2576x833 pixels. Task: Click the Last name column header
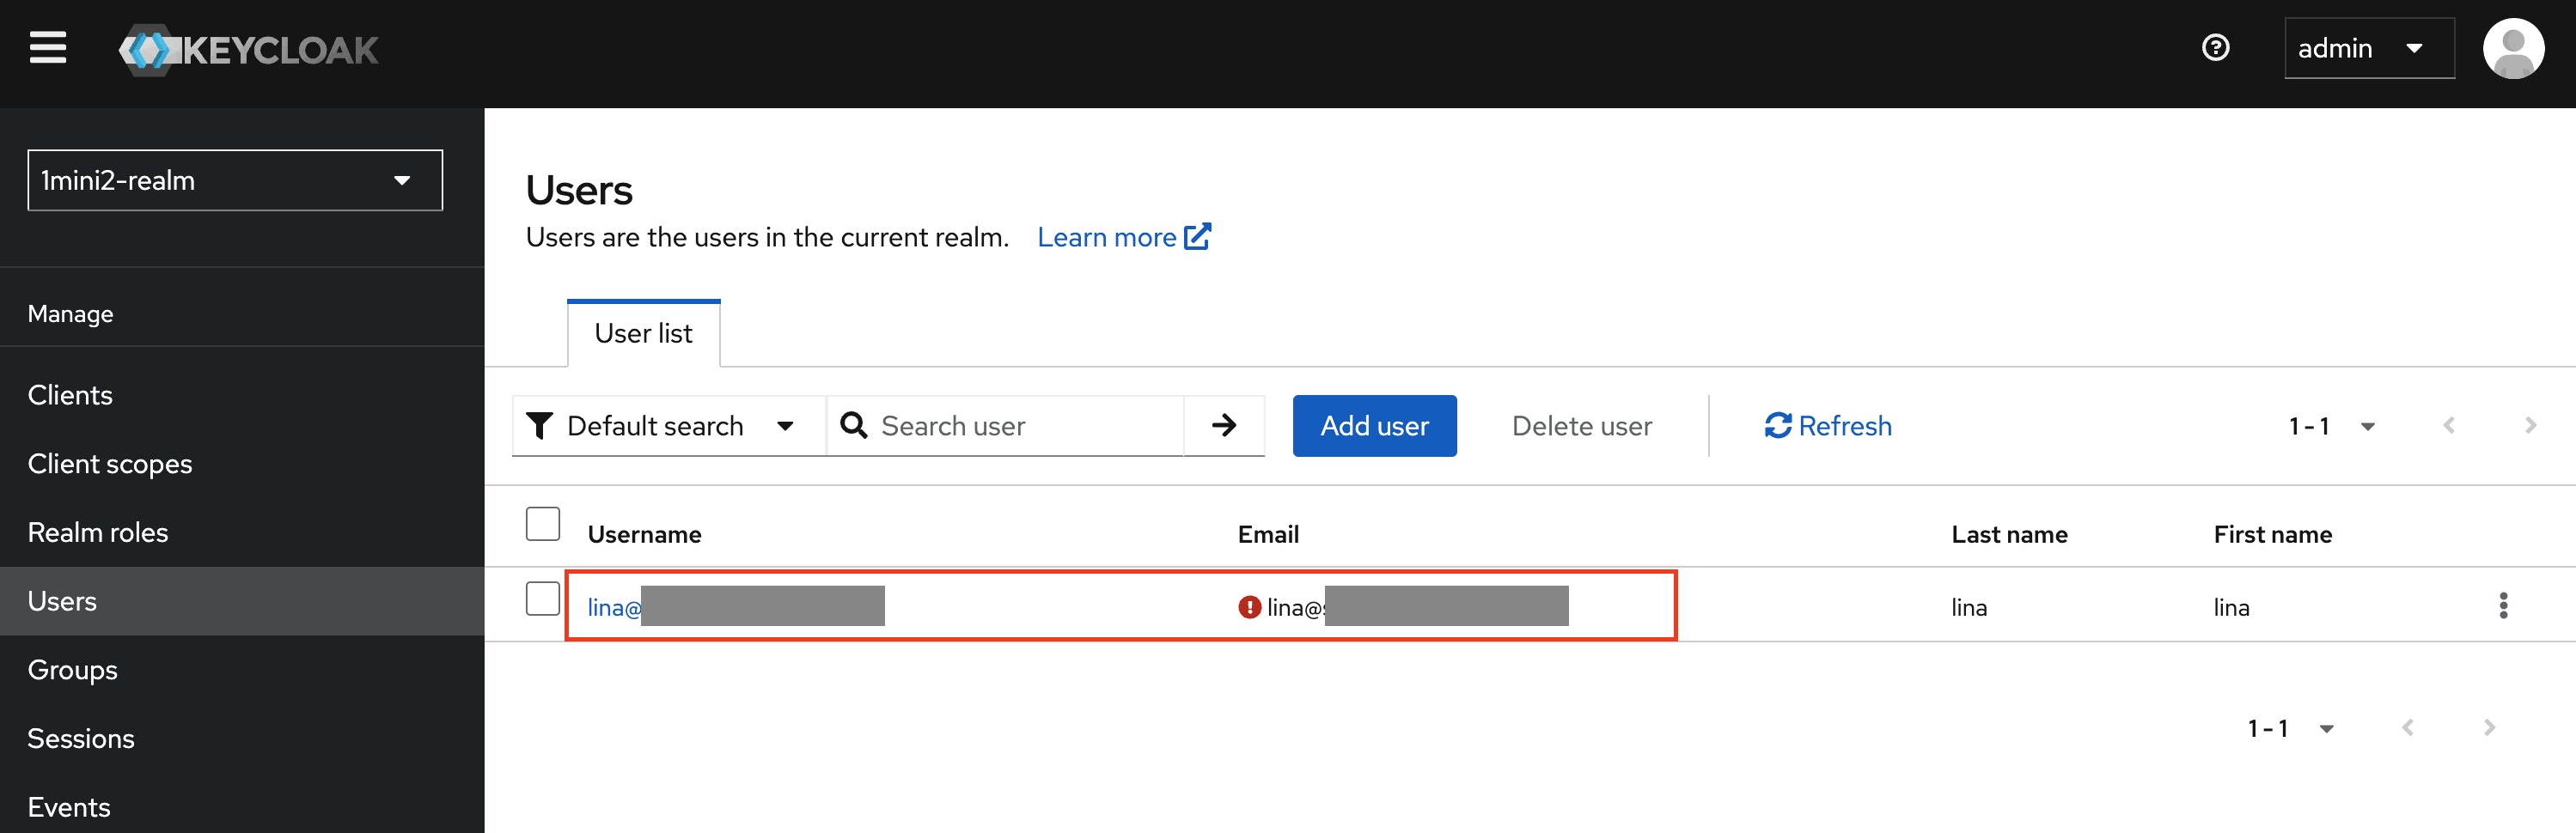pyautogui.click(x=2009, y=535)
